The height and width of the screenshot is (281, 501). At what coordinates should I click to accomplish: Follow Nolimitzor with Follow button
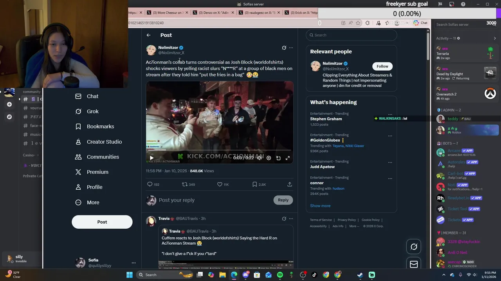[382, 66]
